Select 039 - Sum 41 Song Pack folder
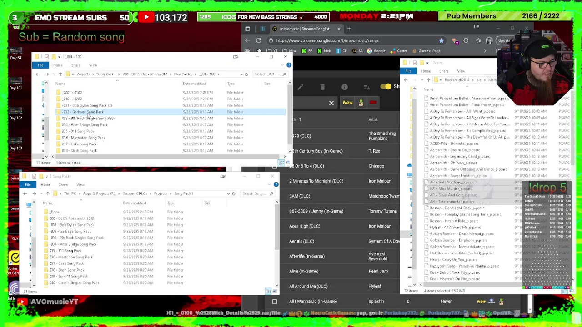The image size is (582, 327). click(x=69, y=277)
